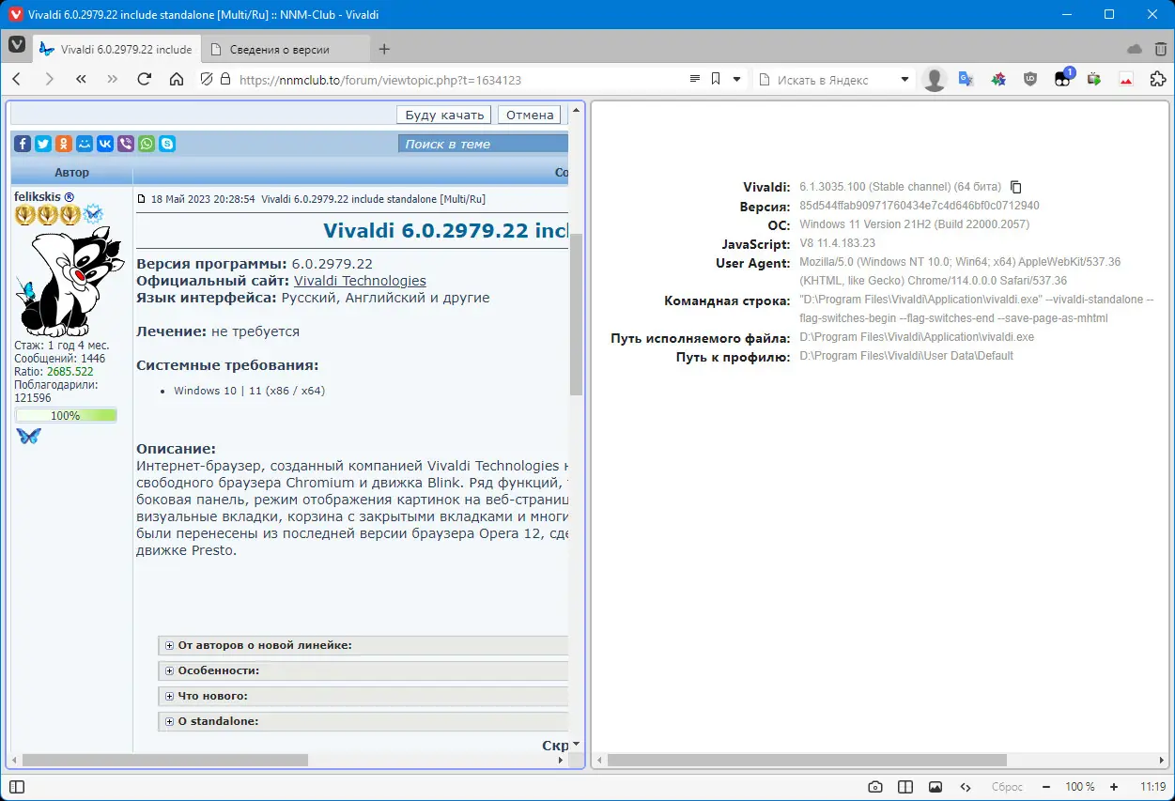Open reader view icon in address bar
This screenshot has width=1175, height=801.
695,80
